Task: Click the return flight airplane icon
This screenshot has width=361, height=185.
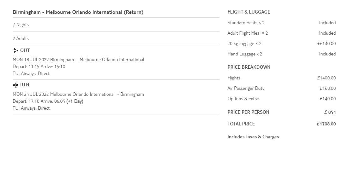Action: pyautogui.click(x=15, y=85)
